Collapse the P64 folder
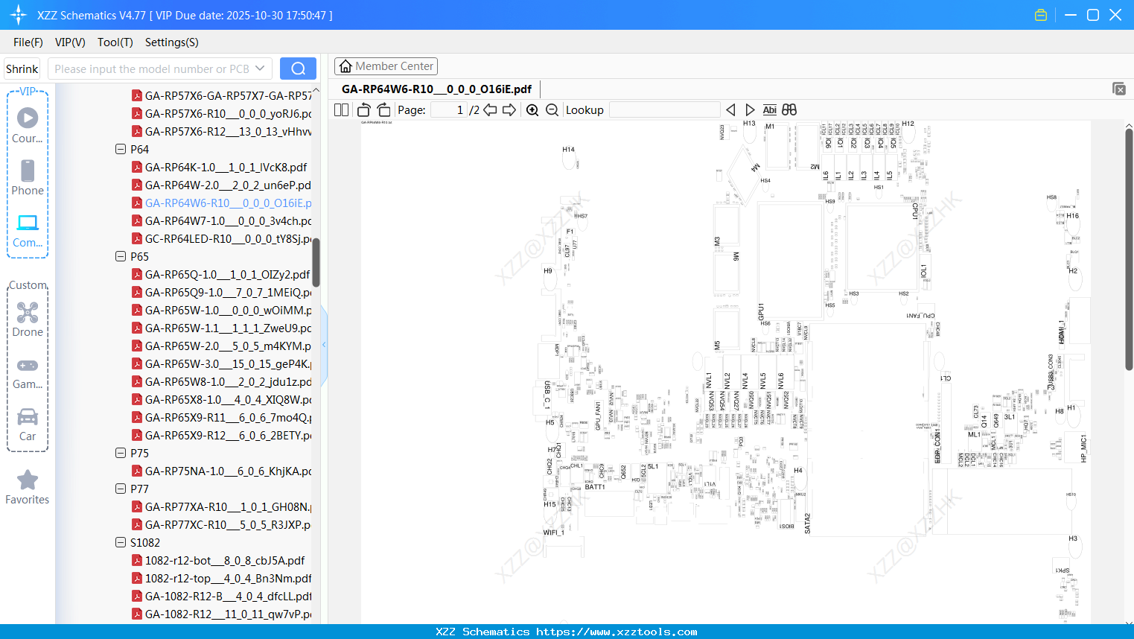Viewport: 1134px width, 639px height. click(x=121, y=149)
